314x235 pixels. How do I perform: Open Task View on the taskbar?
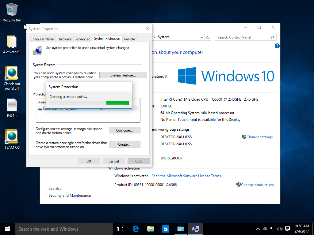[x=120, y=229]
